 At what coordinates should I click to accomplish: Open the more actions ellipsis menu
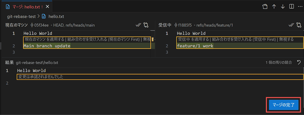[300, 7]
